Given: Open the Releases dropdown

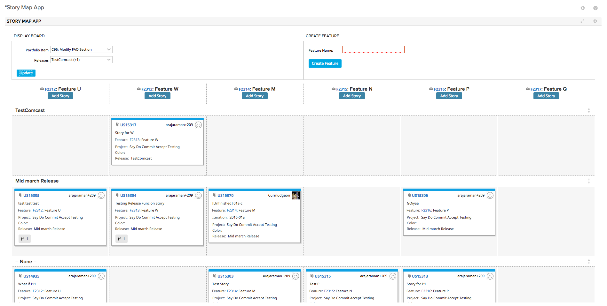Looking at the screenshot, I should (81, 60).
